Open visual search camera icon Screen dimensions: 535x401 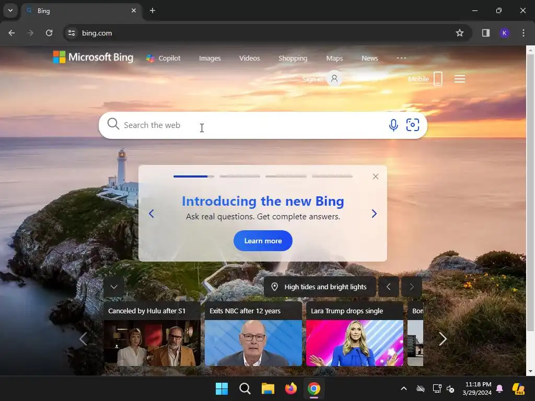tap(413, 125)
